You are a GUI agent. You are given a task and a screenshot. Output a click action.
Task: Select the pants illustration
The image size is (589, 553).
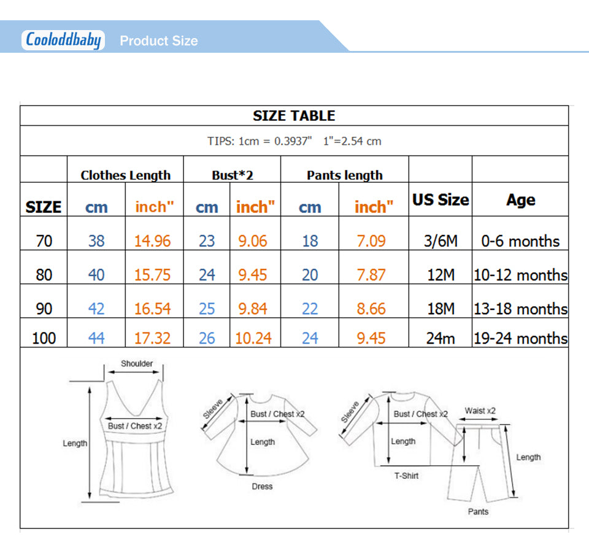coord(480,463)
